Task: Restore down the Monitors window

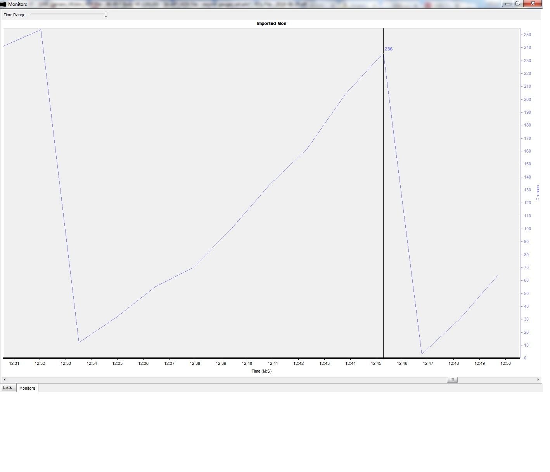Action: click(x=518, y=3)
